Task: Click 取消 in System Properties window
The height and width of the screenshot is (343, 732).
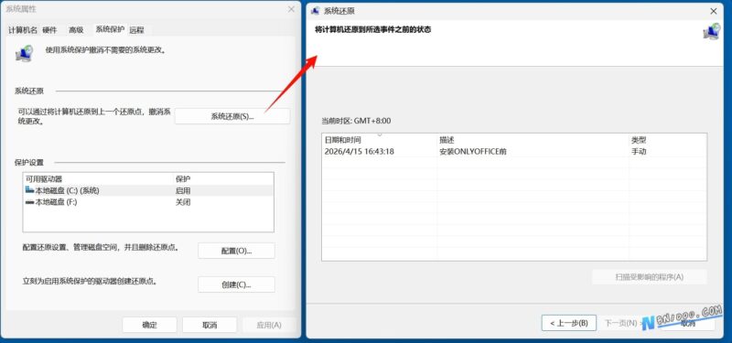Action: point(210,325)
